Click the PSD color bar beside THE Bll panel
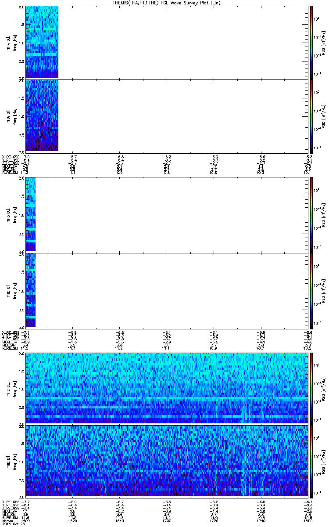This screenshot has height=527, width=329. (x=311, y=461)
